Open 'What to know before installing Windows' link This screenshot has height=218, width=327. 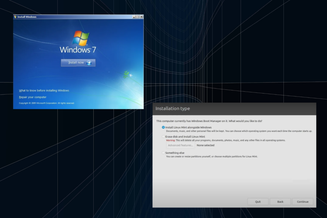[x=44, y=91]
